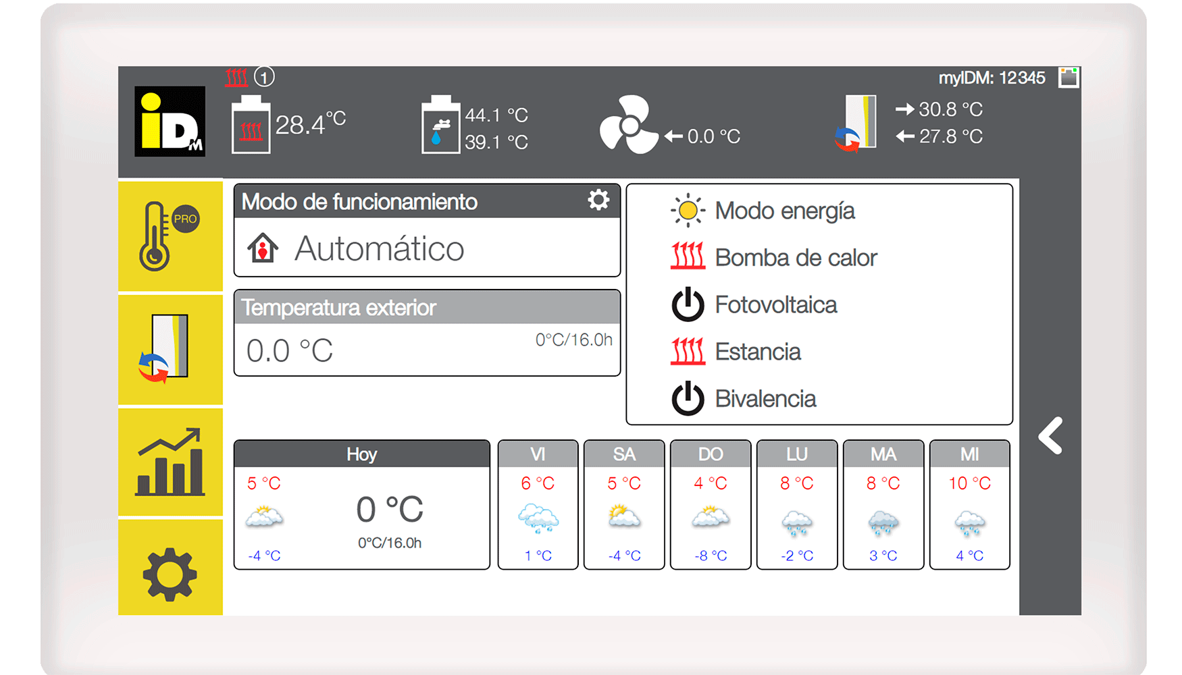Open the Temperatura exterior panel
1182x675 pixels.
[427, 333]
